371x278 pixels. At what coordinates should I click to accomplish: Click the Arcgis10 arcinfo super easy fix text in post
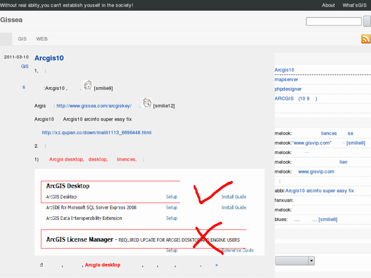97,119
